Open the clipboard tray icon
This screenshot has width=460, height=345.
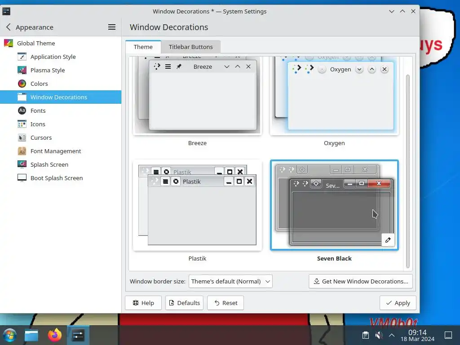[x=365, y=335]
